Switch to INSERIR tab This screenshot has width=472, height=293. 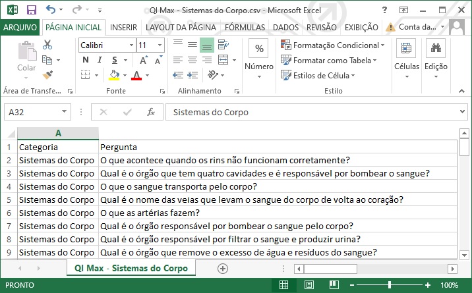tap(123, 28)
